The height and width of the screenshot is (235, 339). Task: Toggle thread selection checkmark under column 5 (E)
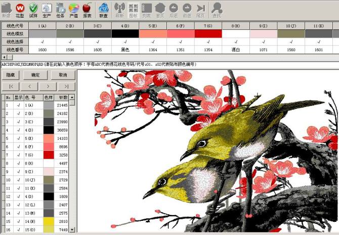pyautogui.click(x=153, y=42)
